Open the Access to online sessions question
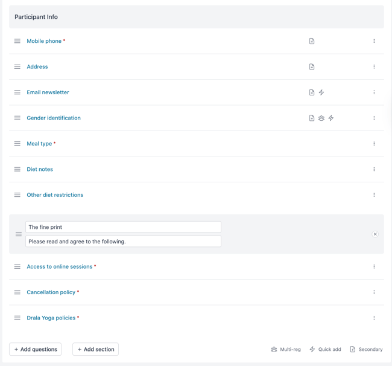392x366 pixels. coord(60,266)
